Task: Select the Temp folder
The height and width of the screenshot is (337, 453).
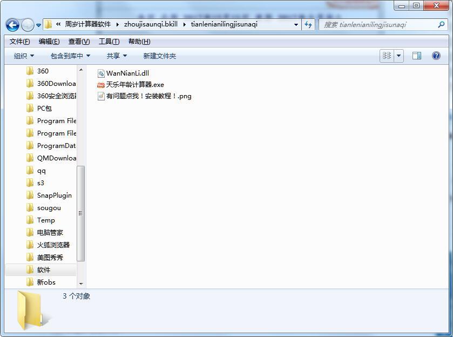Action: [46, 220]
